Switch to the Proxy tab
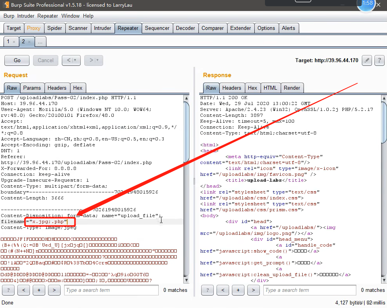This screenshot has height=308, width=387. (x=34, y=28)
